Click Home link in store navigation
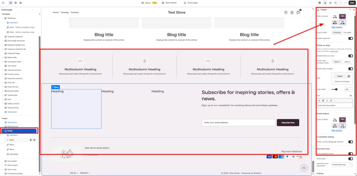The height and width of the screenshot is (176, 357). (55, 13)
